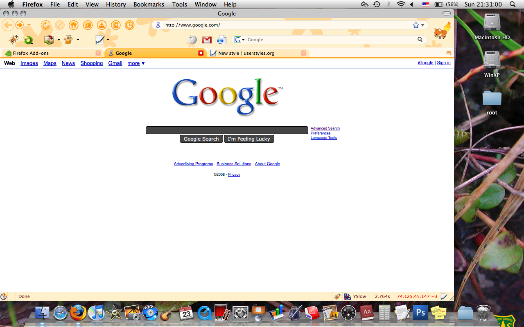Go forward with the Forward arrow button

(19, 25)
